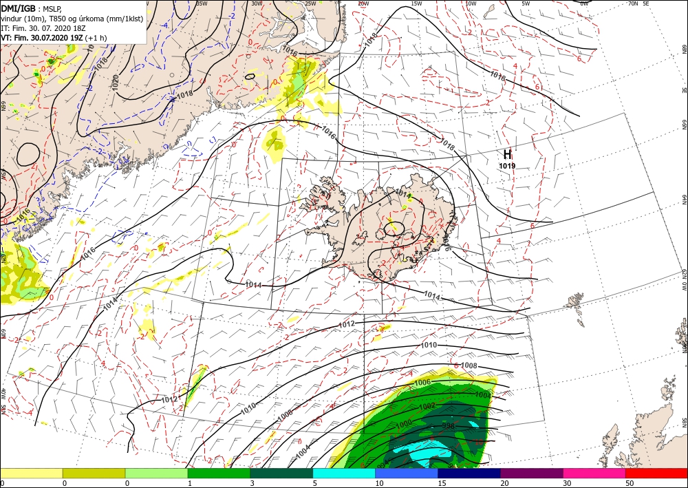Viewport: 688px width, 488px height.
Task: Click the 5W longitude label at top
Action: pyautogui.click(x=526, y=3)
